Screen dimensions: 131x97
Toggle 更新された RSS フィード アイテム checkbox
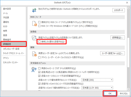(x=39, y=22)
